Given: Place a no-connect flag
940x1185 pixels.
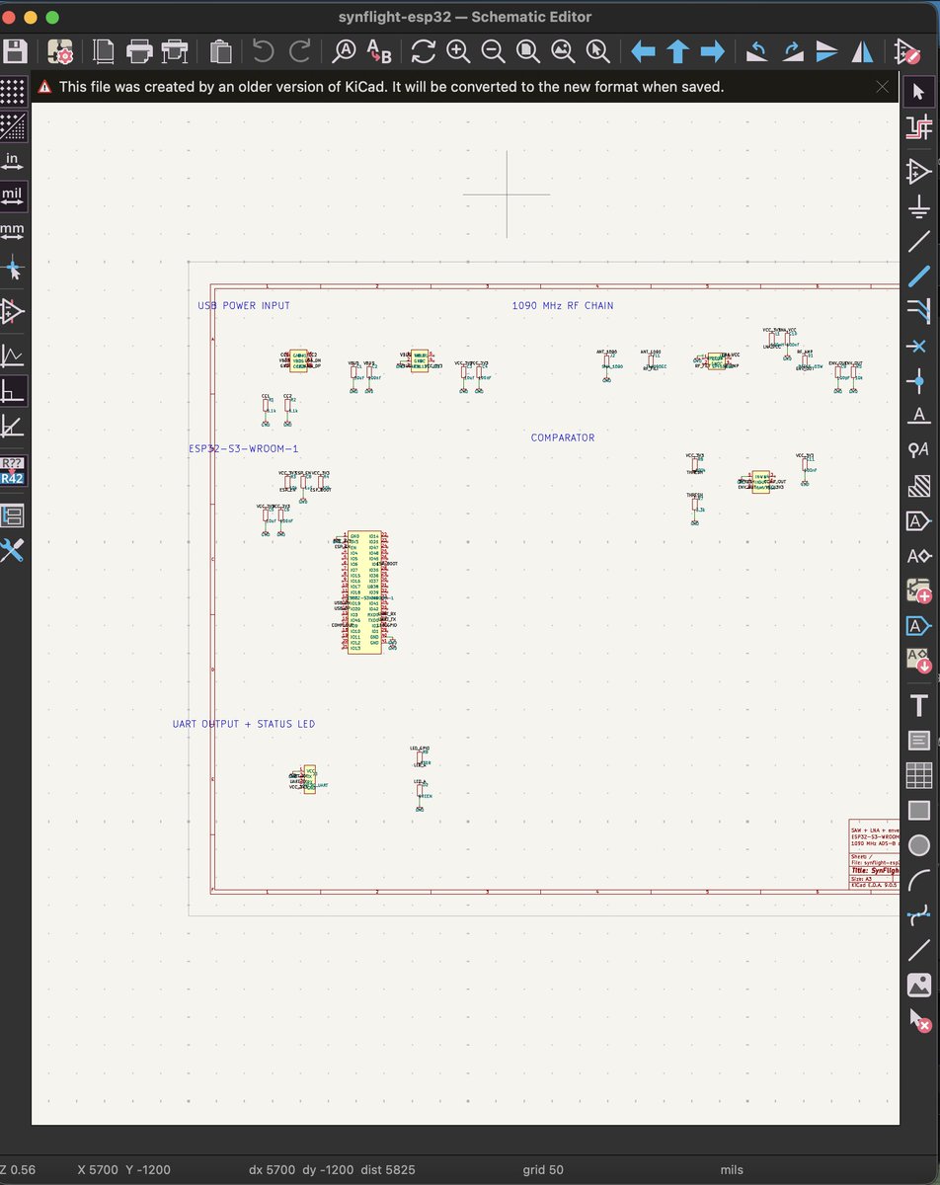Looking at the screenshot, I should [919, 346].
